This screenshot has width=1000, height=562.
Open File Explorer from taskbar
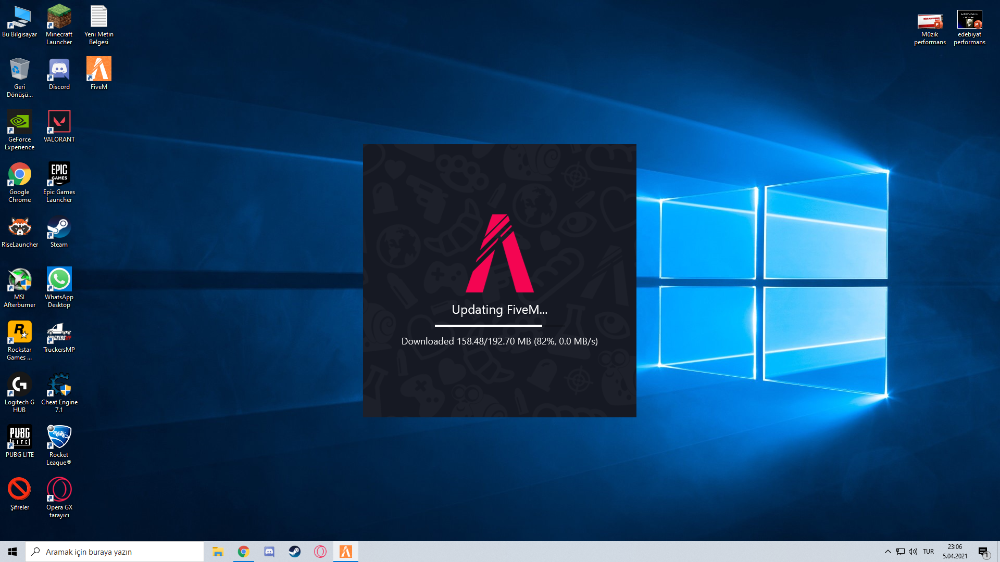(x=218, y=552)
